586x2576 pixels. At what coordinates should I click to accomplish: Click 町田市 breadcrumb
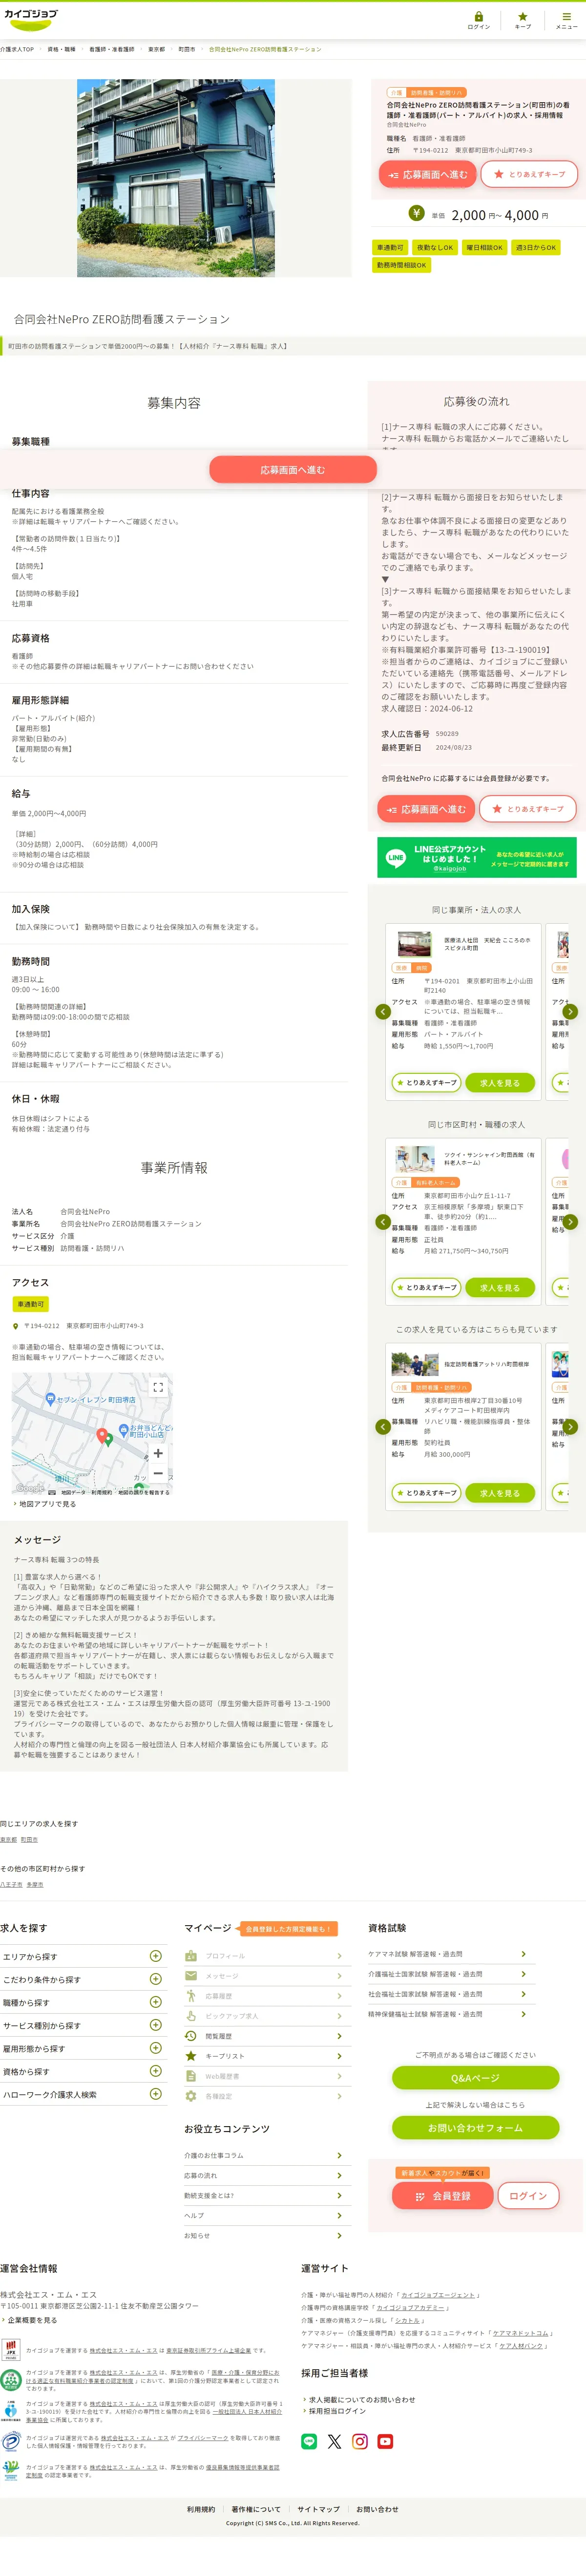pos(187,49)
